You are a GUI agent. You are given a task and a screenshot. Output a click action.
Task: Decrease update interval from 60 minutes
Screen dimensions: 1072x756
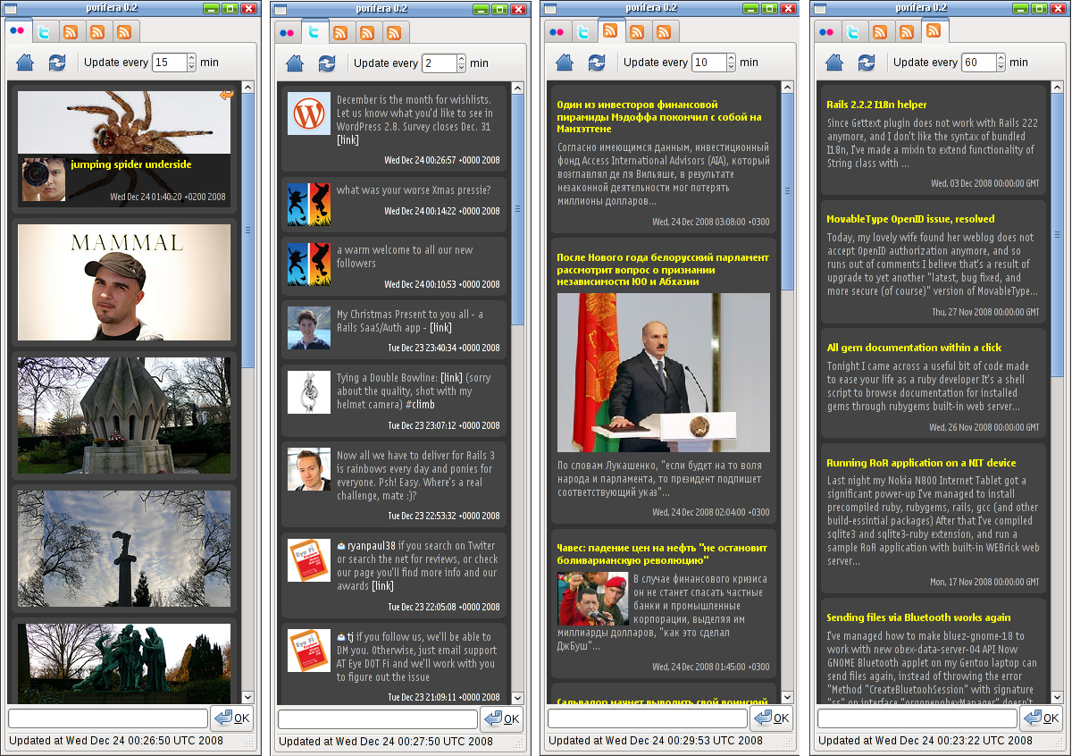pyautogui.click(x=1001, y=67)
